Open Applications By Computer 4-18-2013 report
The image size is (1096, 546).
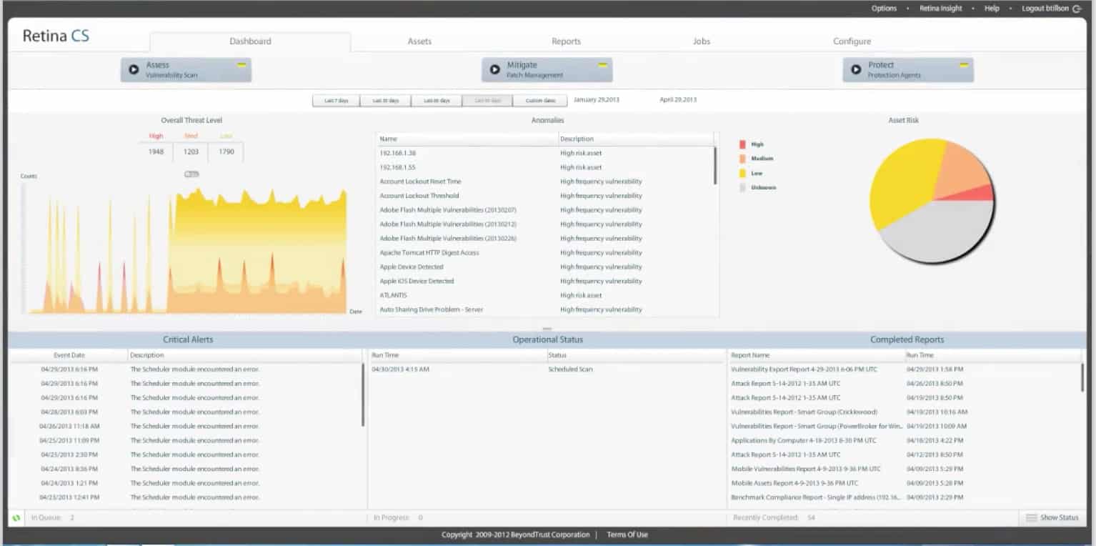[904, 441]
